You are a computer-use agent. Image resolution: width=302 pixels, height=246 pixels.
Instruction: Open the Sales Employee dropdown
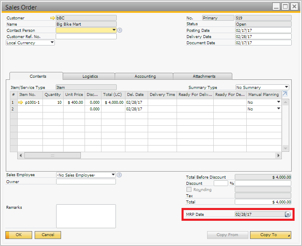[113, 175]
